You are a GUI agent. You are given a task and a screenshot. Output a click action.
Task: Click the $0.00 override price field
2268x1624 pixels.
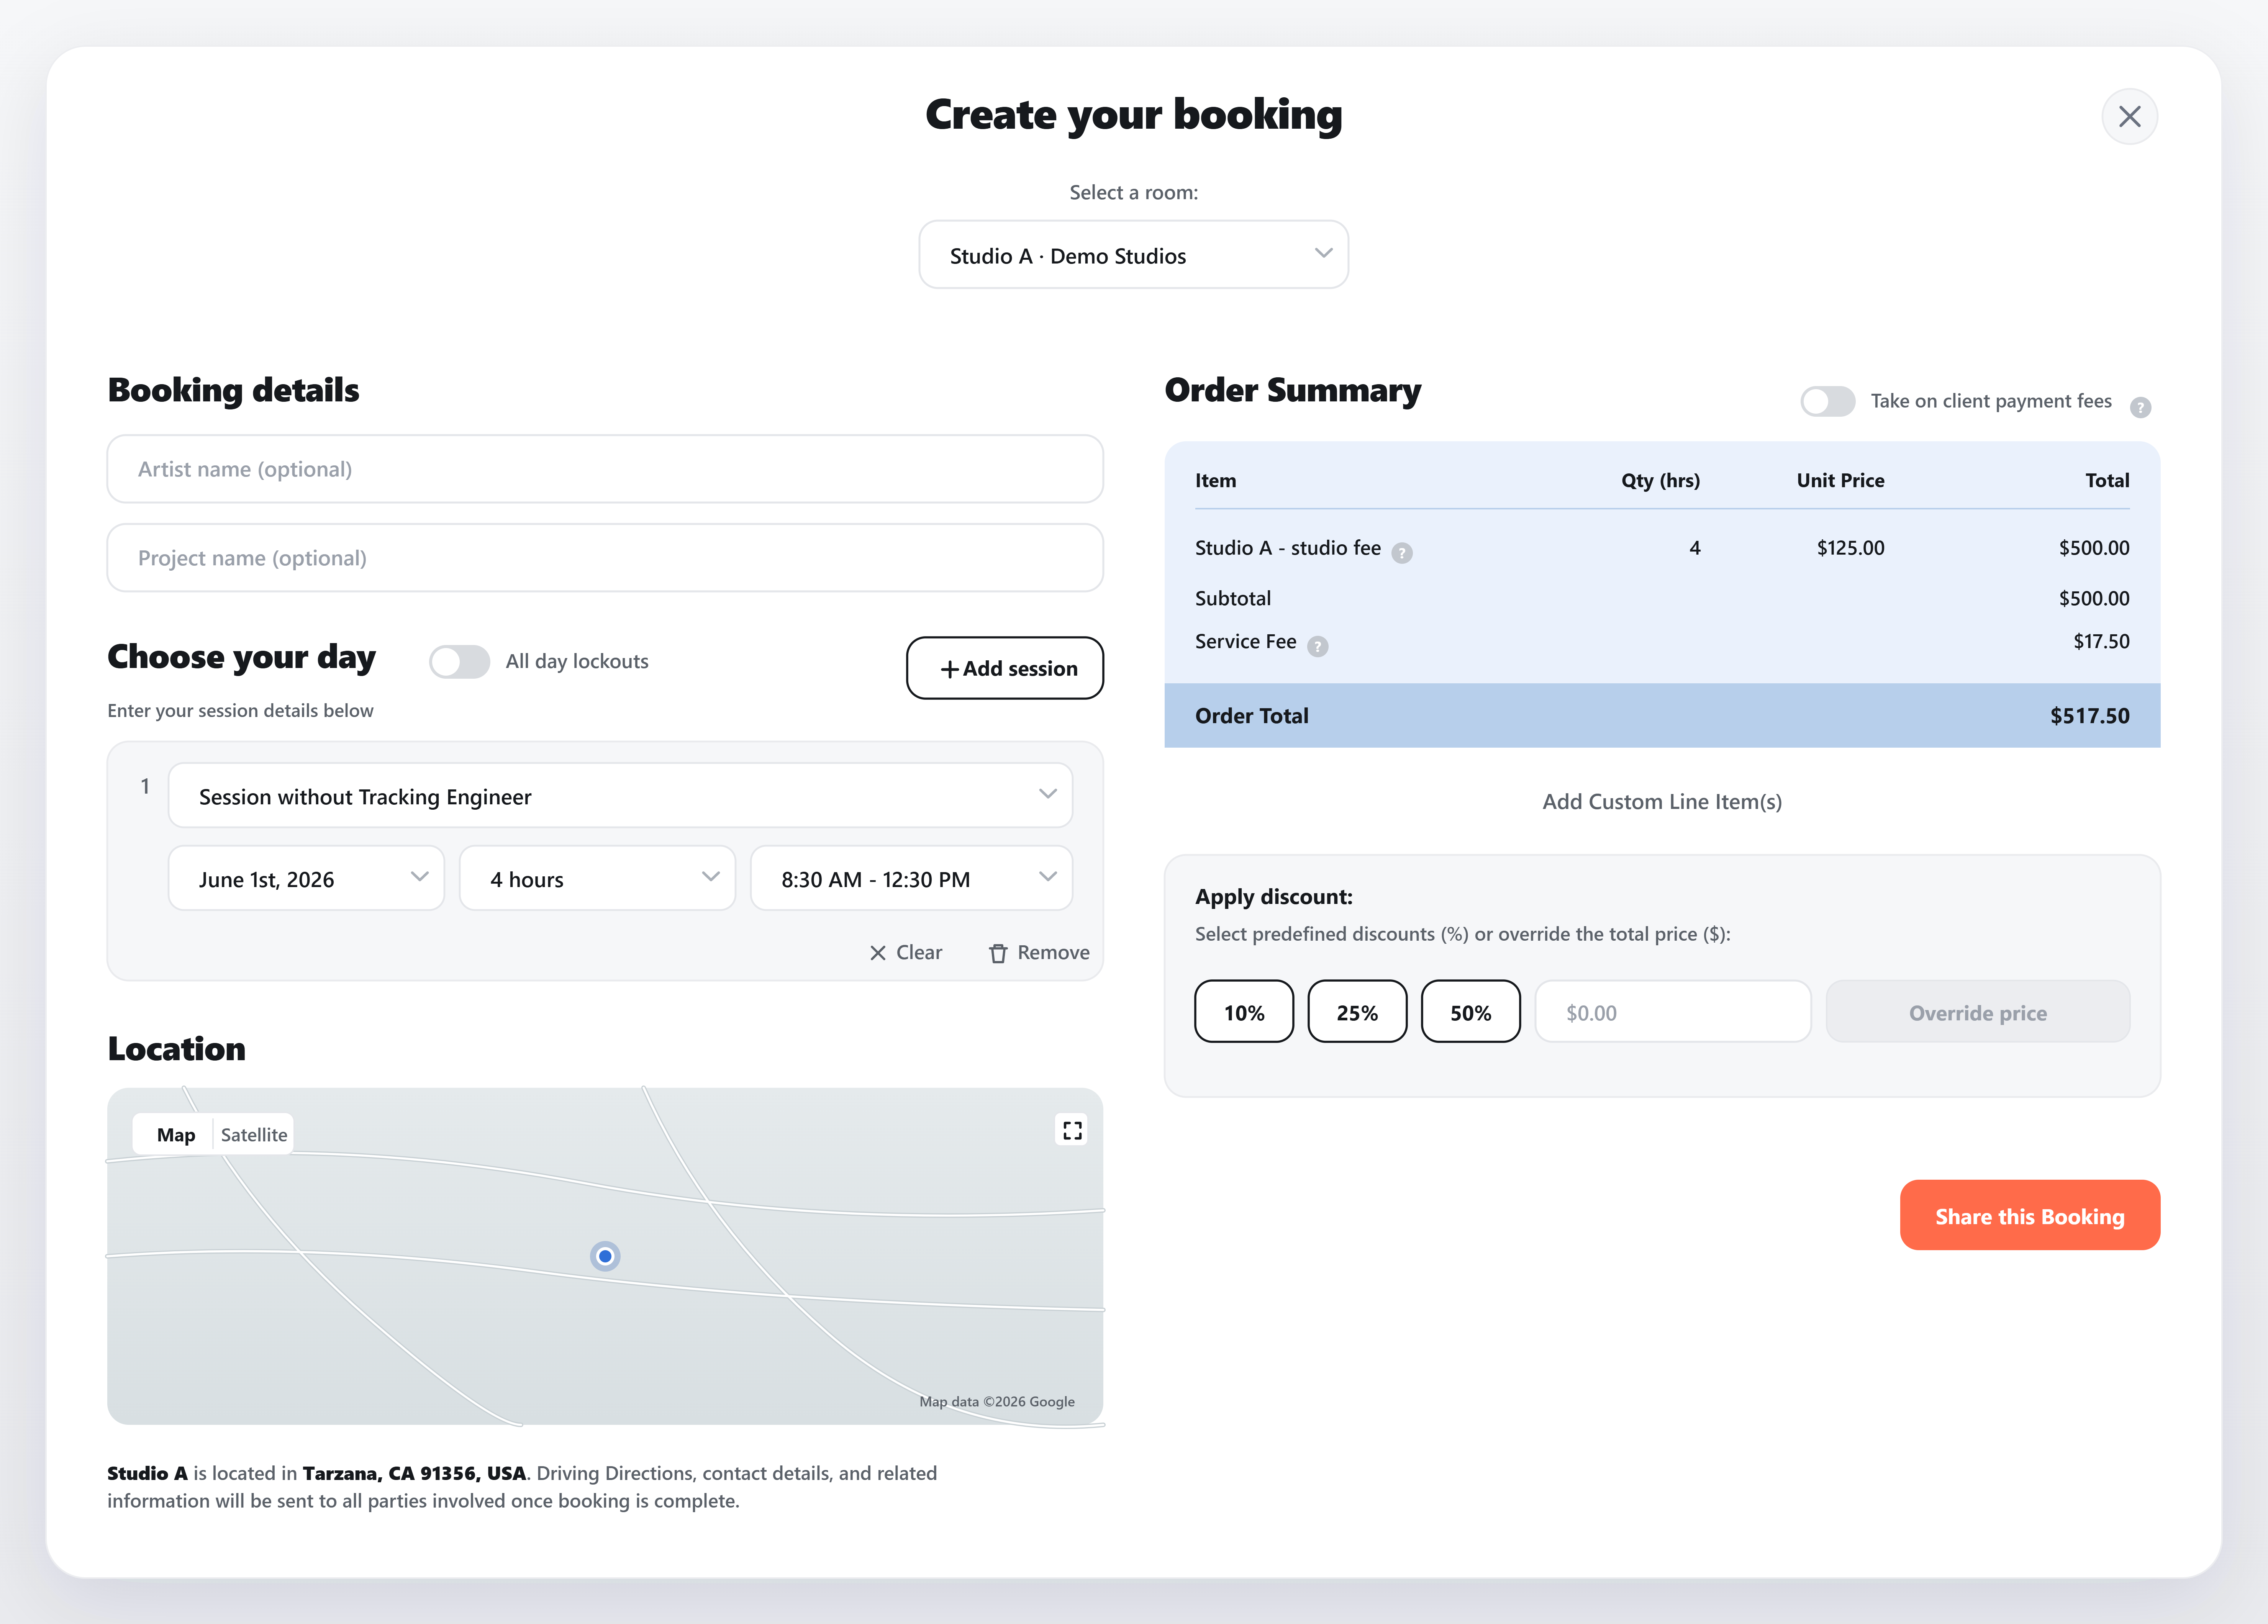point(1673,1012)
